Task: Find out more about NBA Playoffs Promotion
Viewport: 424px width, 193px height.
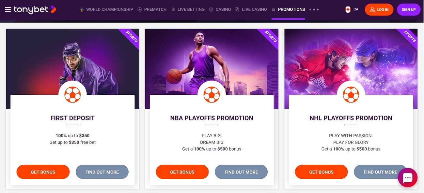Action: click(x=241, y=172)
